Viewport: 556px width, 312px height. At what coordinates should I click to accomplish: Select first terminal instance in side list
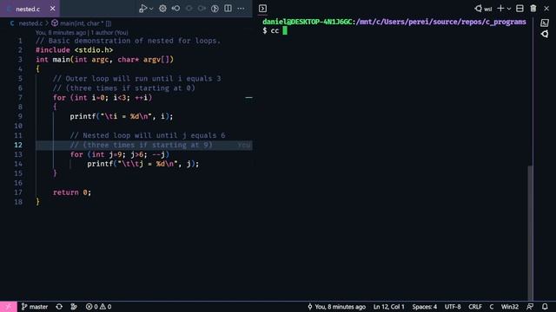point(545,23)
